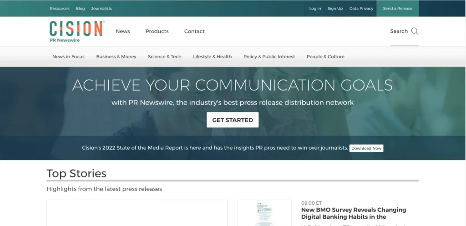Click the GET STARTED button
Image resolution: width=466 pixels, height=226 pixels.
pos(233,120)
